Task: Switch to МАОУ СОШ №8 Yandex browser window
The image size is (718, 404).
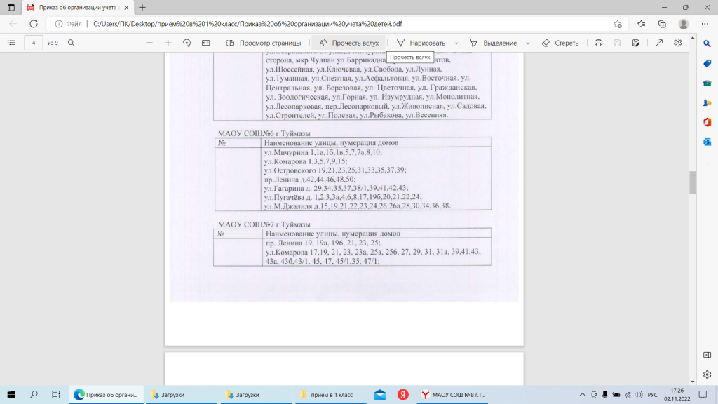Action: coord(452,394)
